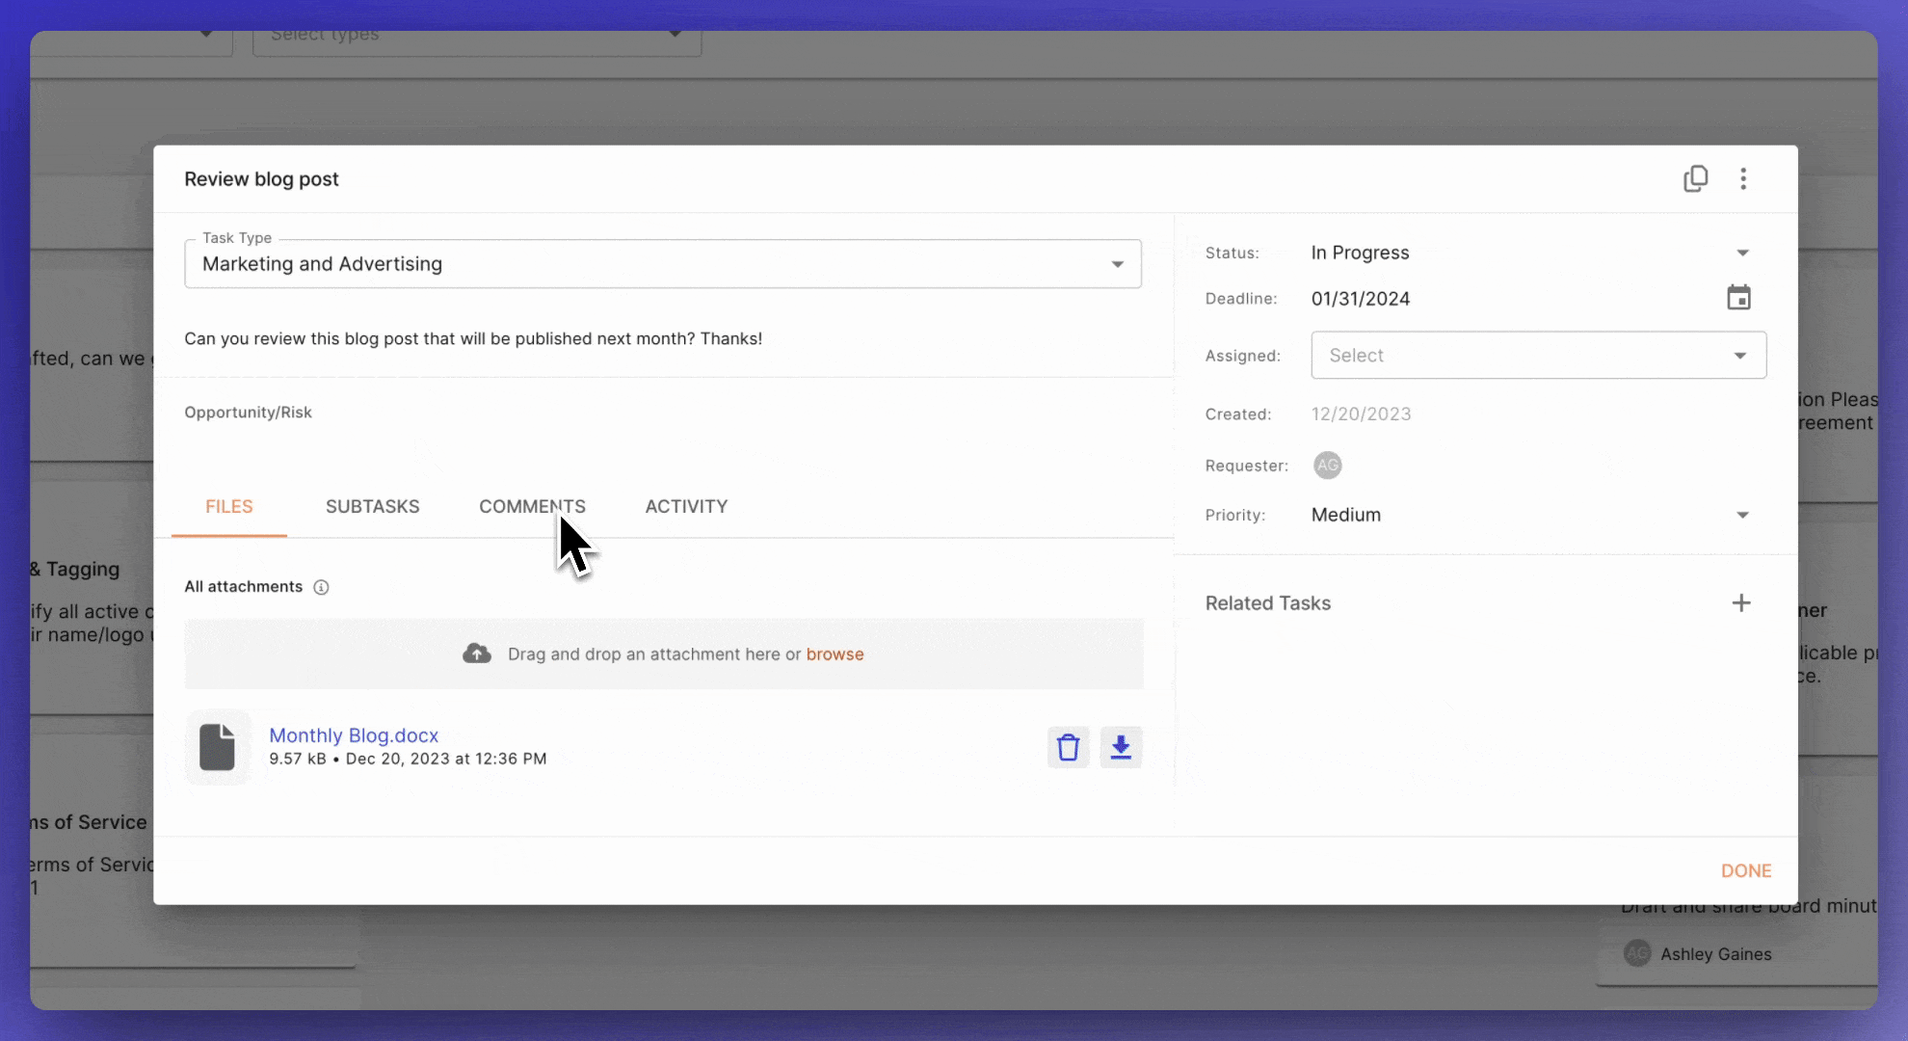The width and height of the screenshot is (1908, 1041).
Task: Click the document file icon beside Monthly Blog.docx
Action: coord(218,747)
